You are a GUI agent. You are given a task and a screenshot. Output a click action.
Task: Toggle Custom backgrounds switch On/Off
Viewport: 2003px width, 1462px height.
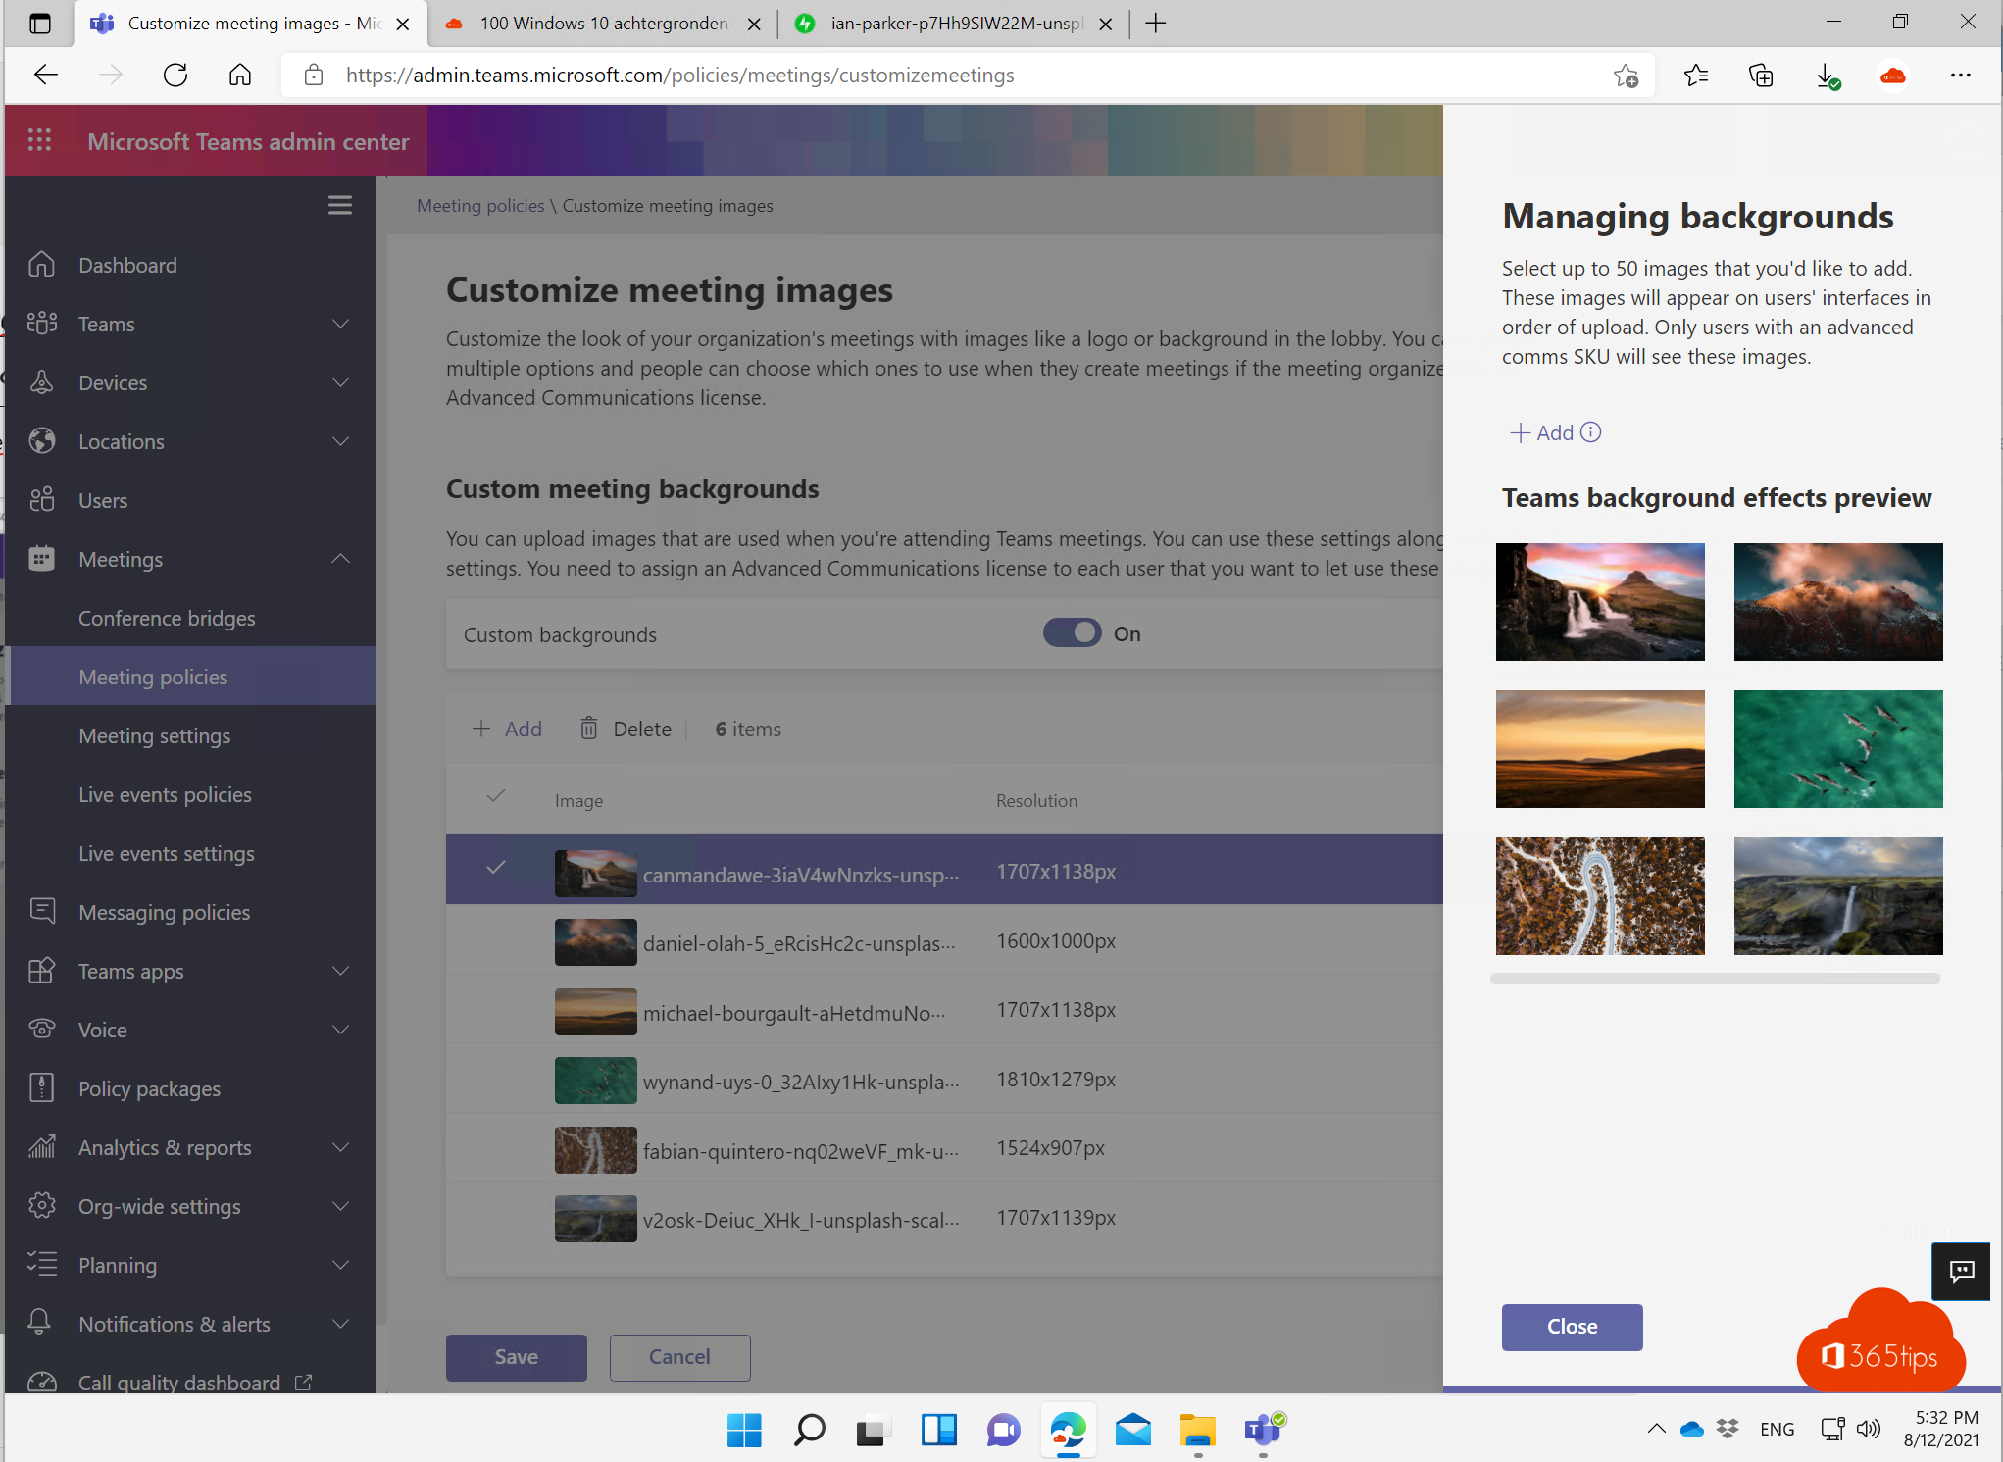(x=1073, y=633)
